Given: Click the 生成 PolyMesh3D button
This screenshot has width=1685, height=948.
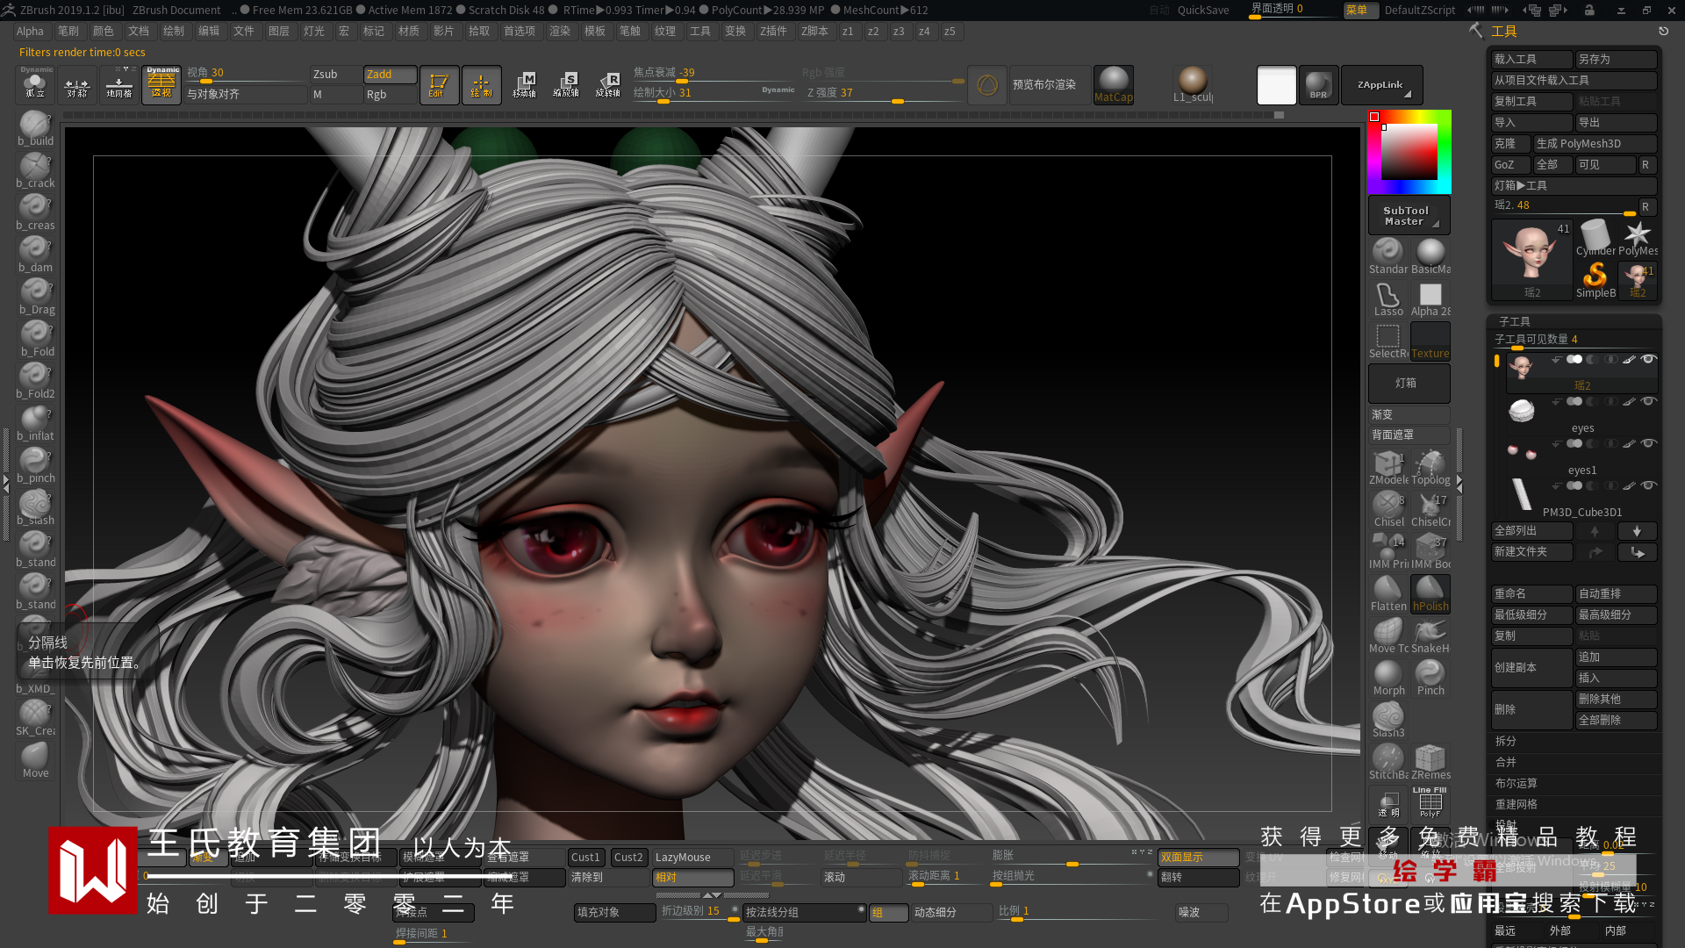Looking at the screenshot, I should point(1594,143).
